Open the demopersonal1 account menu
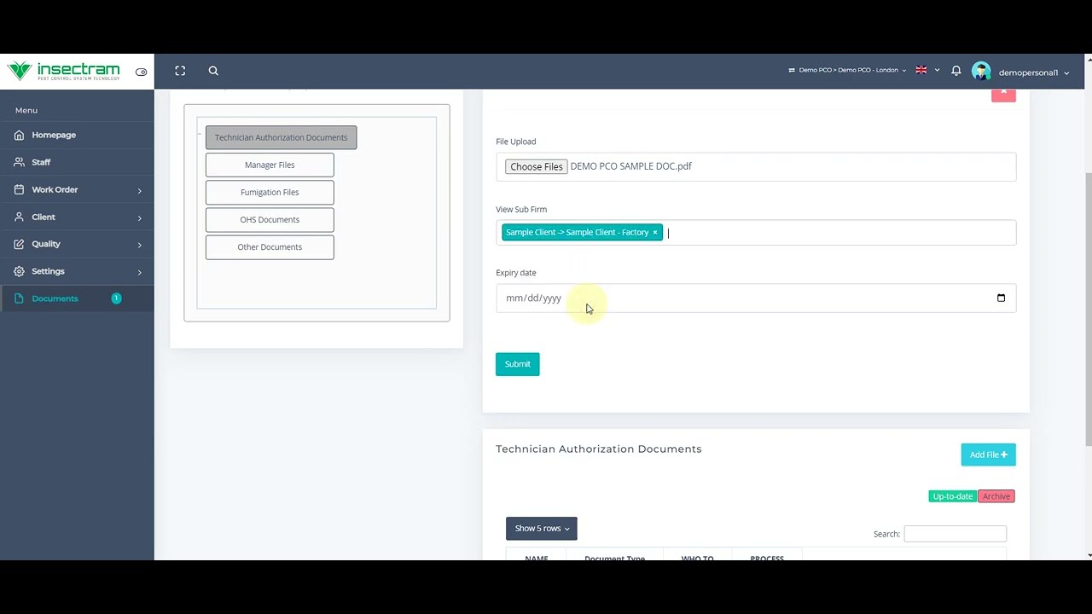Screen dimensions: 1092x614 pos(1034,72)
